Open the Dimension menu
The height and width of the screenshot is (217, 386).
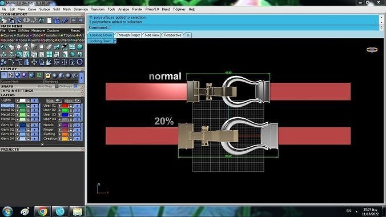click(81, 9)
